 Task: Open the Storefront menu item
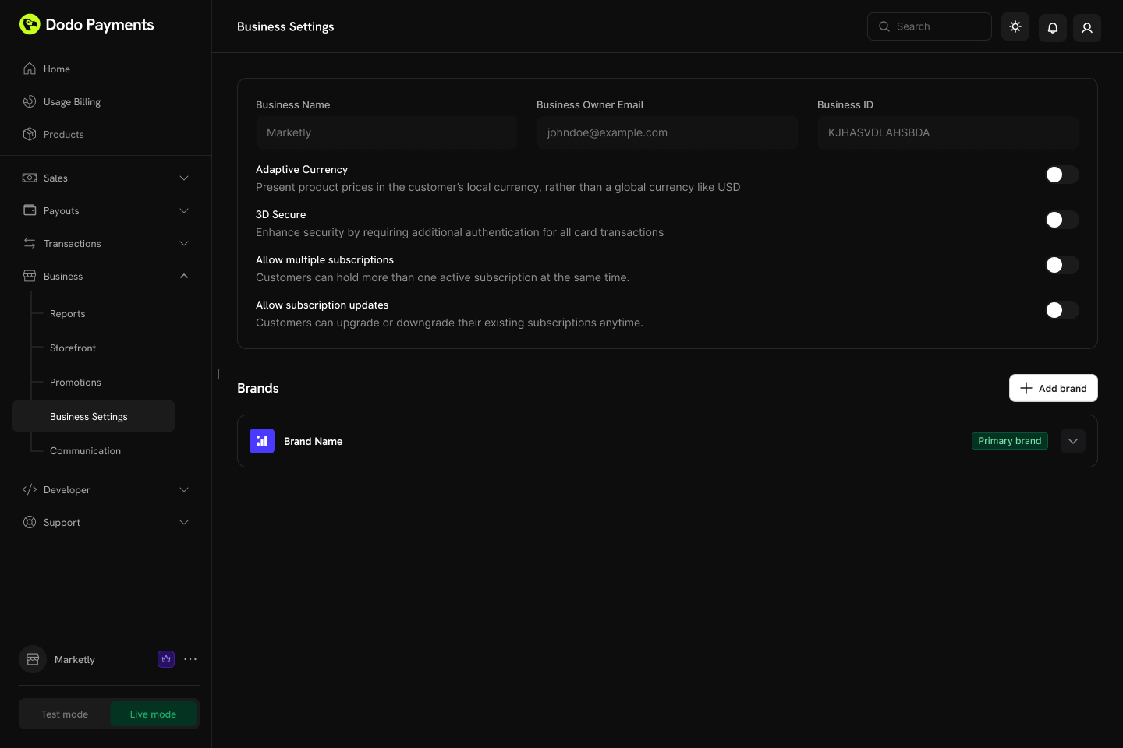pyautogui.click(x=73, y=348)
